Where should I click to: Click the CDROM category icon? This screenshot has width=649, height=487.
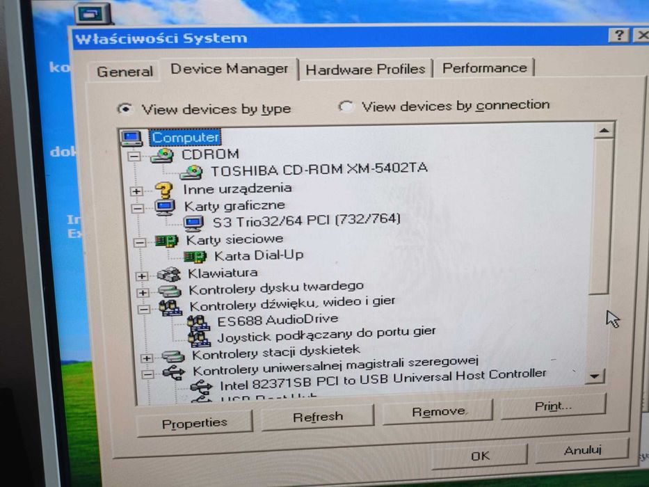pos(162,156)
